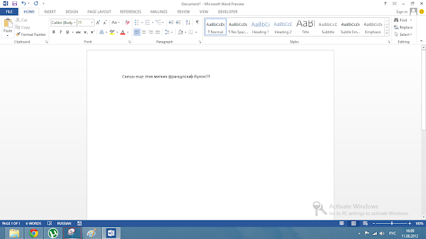Shrink the font size

[105, 23]
